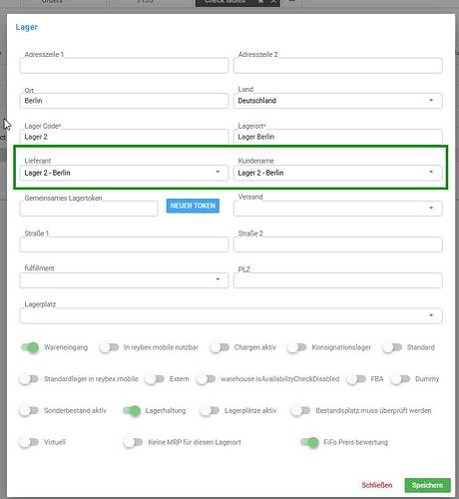Expand the Versand dropdown

point(337,209)
